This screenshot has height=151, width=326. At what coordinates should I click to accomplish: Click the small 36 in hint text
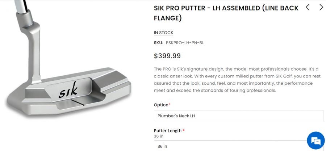[x=159, y=136]
